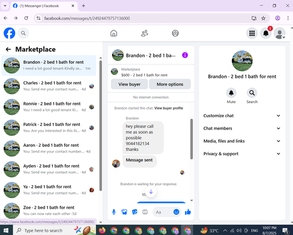Expand Privacy & support section
293x235 pixels.
[242, 154]
